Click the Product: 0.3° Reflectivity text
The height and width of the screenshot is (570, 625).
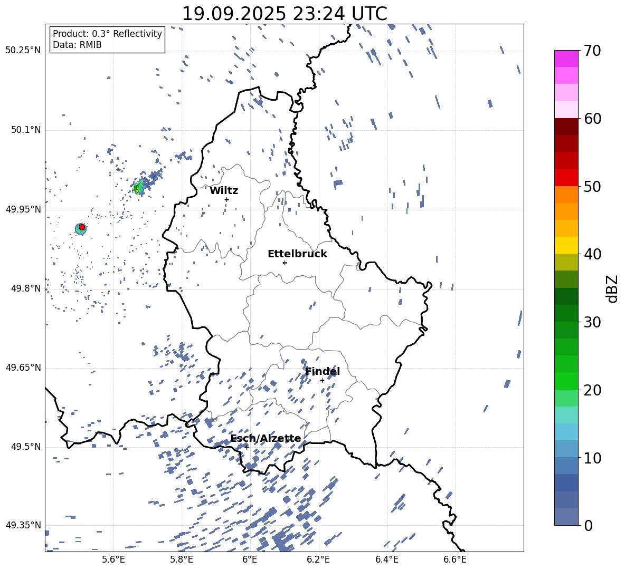[107, 34]
